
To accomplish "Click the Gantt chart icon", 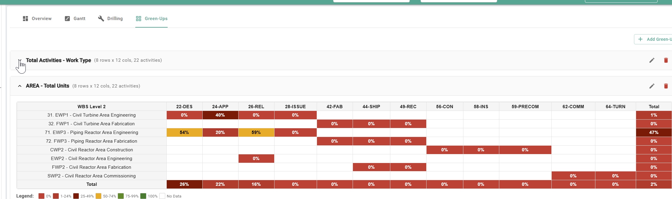I will [67, 19].
